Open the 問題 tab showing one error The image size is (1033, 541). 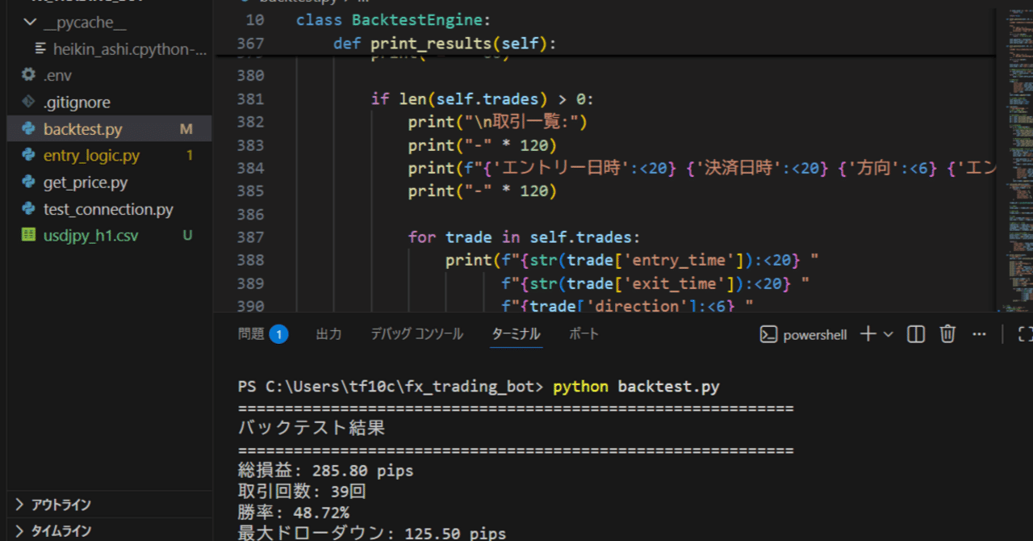(x=250, y=333)
